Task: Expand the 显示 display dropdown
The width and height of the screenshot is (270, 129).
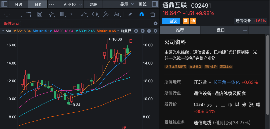Action: tap(127, 4)
